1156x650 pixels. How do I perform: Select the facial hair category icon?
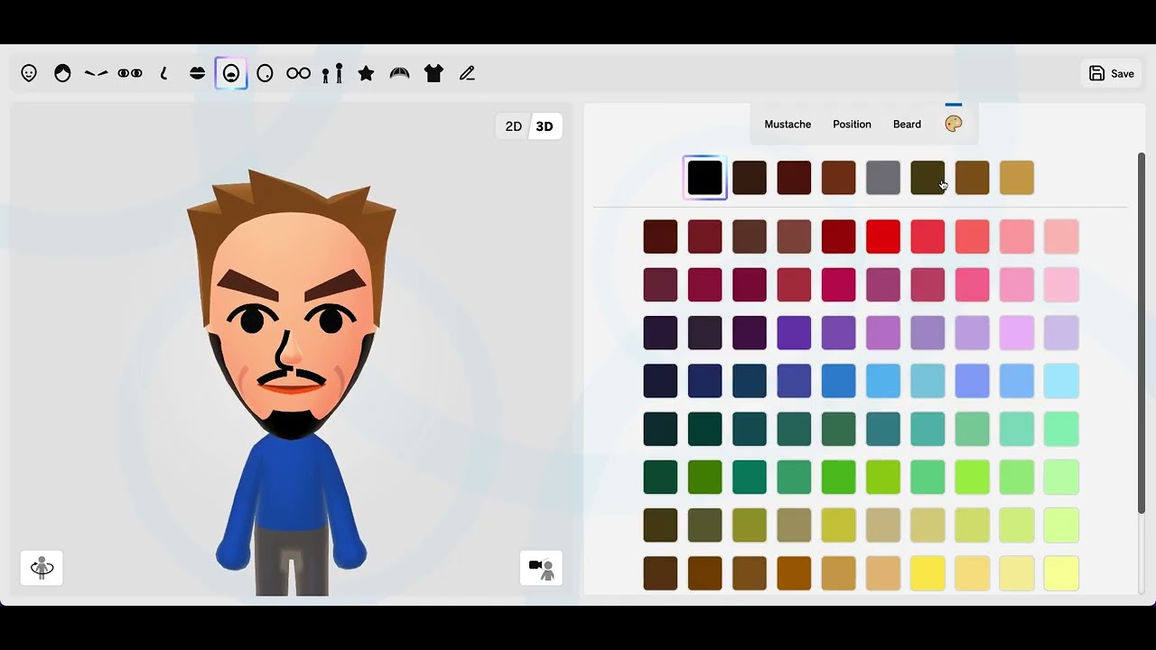pos(231,74)
